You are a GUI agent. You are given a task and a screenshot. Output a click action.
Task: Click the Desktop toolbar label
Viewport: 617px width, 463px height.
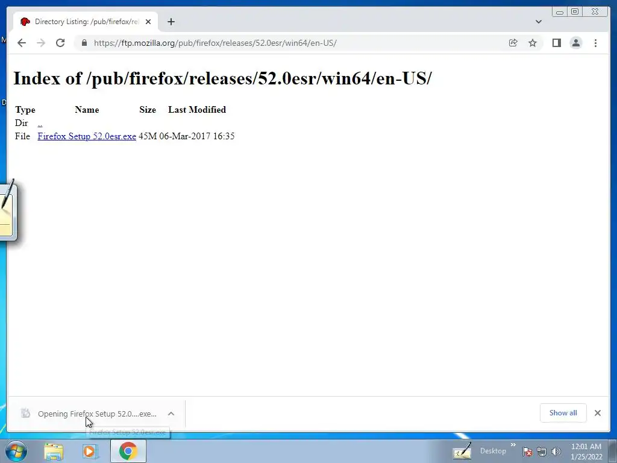click(493, 451)
